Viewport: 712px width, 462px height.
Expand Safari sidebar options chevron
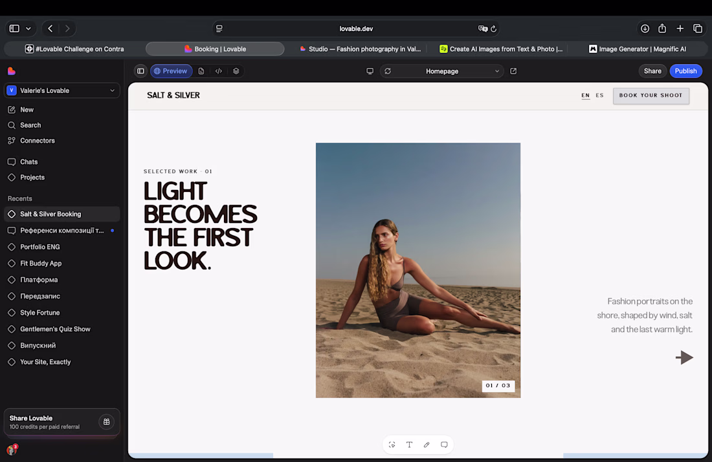(x=28, y=28)
